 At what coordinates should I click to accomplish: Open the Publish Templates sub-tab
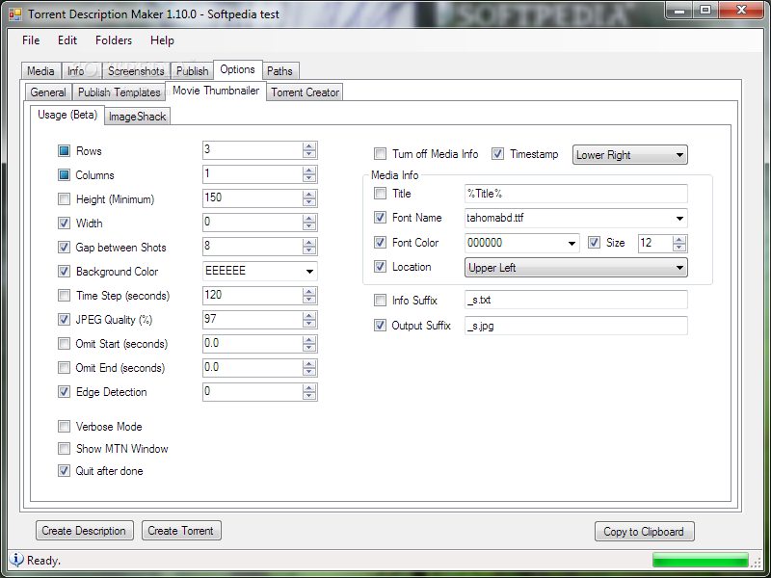(x=119, y=92)
